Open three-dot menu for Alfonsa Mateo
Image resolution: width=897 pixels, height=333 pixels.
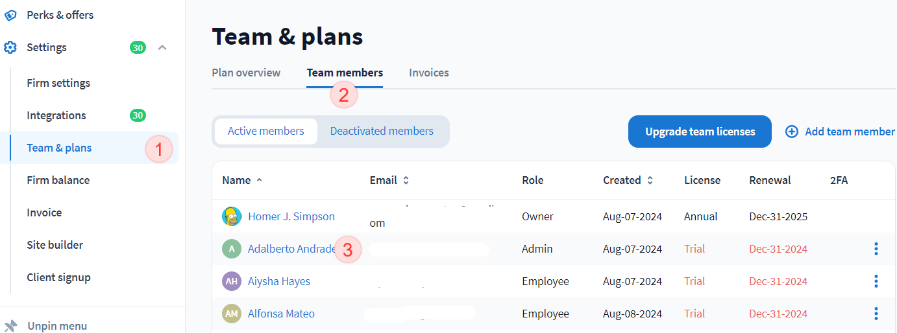(876, 314)
